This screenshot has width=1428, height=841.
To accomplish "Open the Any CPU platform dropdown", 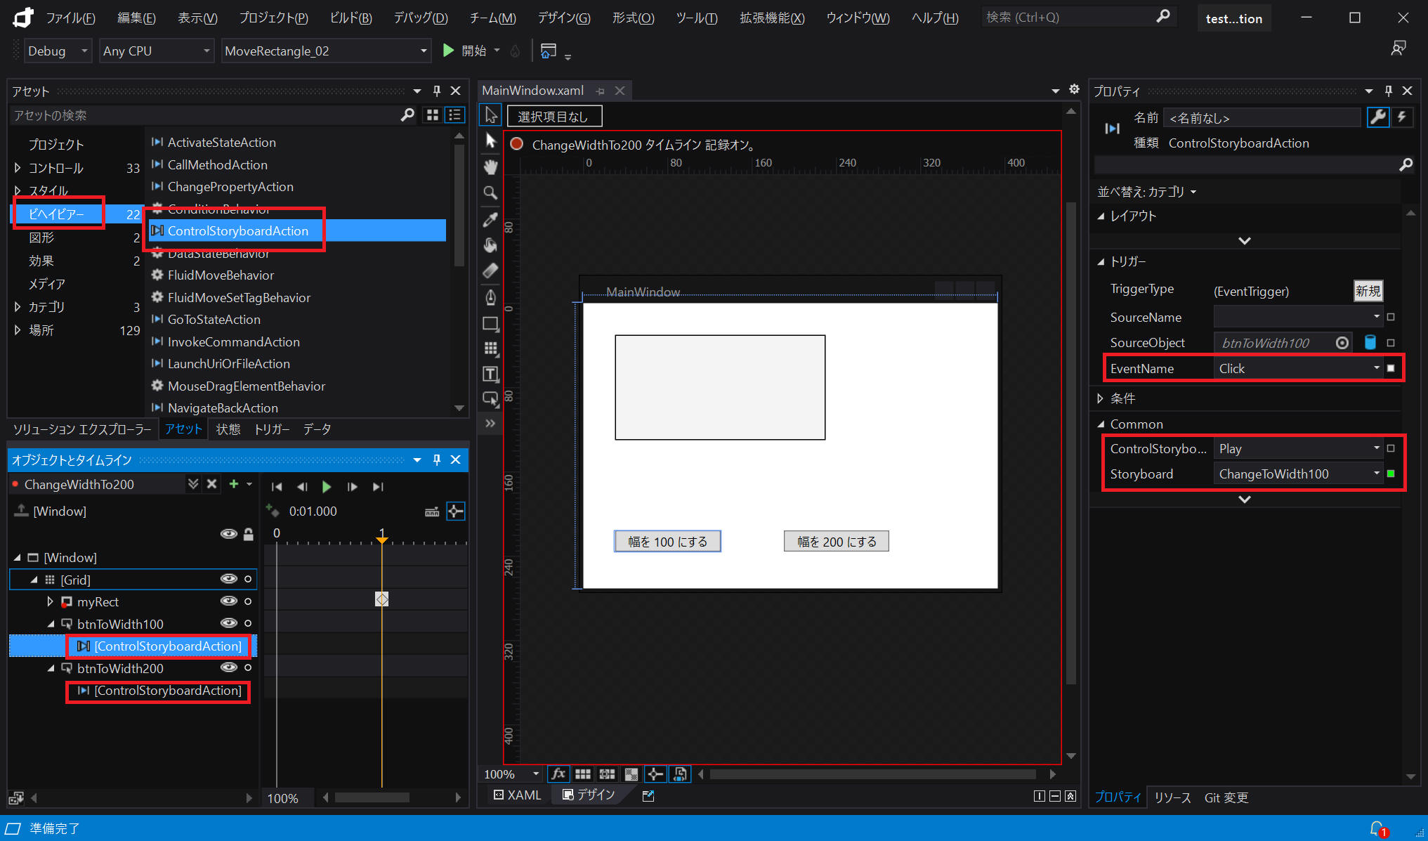I will tap(156, 51).
